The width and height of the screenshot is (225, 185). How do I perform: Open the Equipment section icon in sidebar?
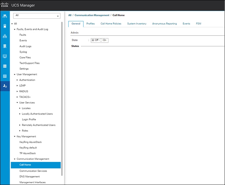(x=5, y=16)
